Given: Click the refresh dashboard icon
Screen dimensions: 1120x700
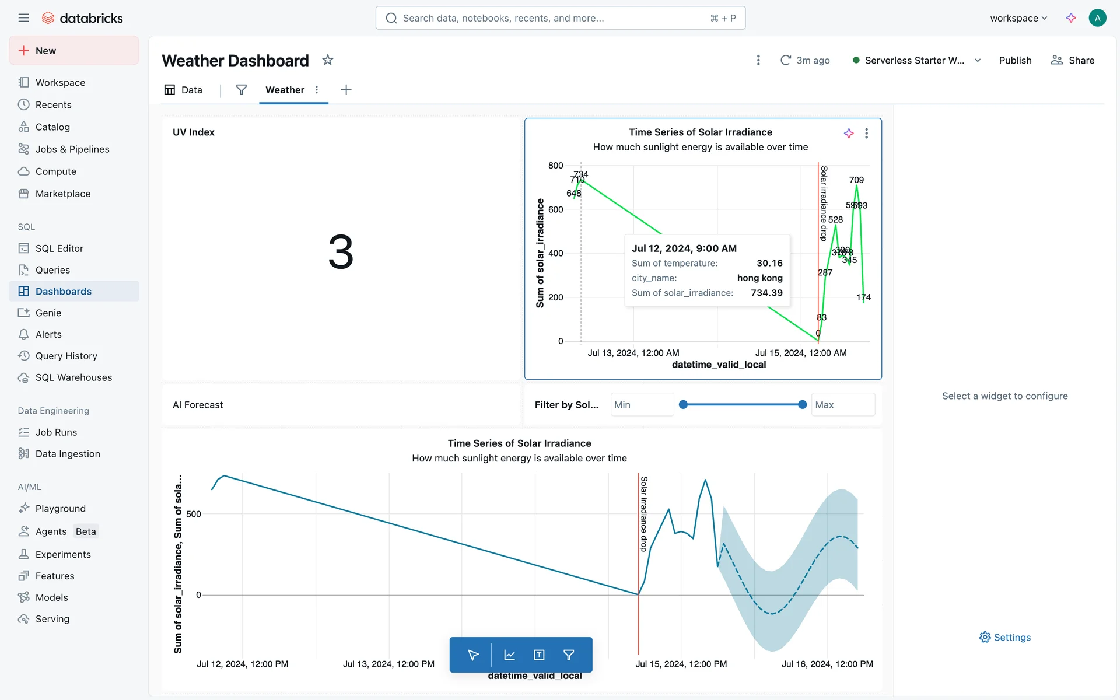Looking at the screenshot, I should (x=786, y=60).
